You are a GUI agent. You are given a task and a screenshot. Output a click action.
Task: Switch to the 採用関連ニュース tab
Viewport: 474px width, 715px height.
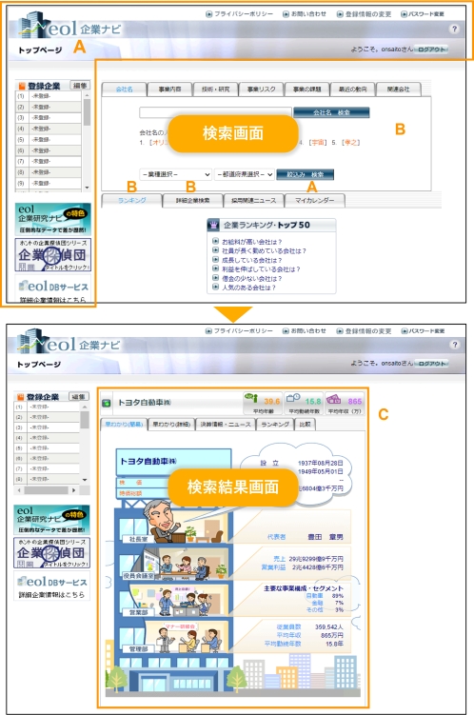(x=253, y=201)
